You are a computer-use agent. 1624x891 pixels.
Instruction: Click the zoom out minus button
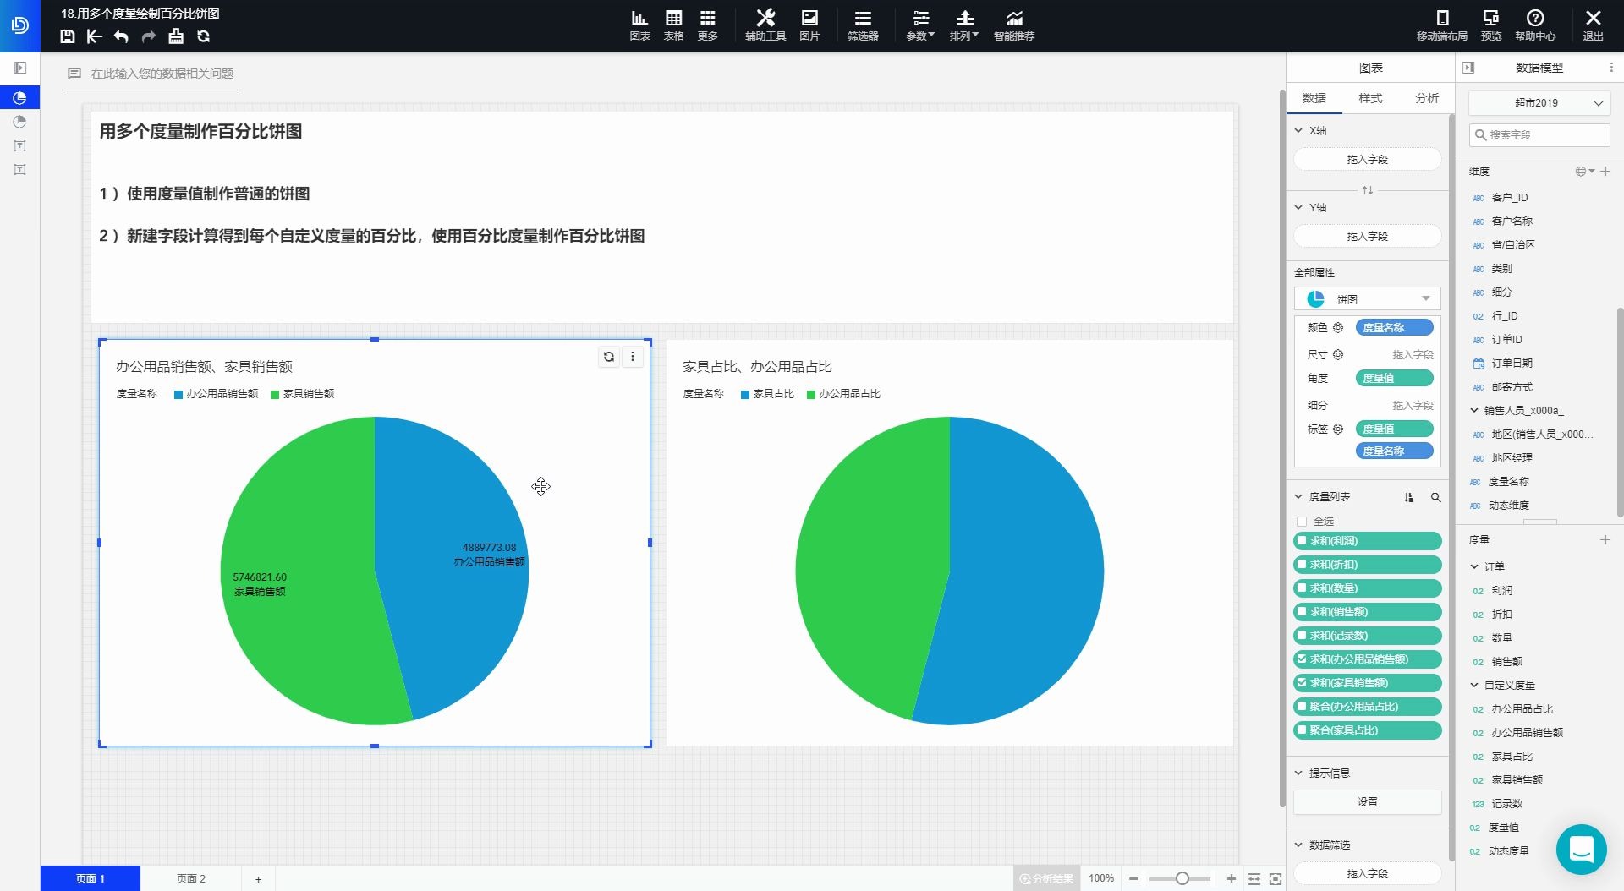(x=1133, y=879)
